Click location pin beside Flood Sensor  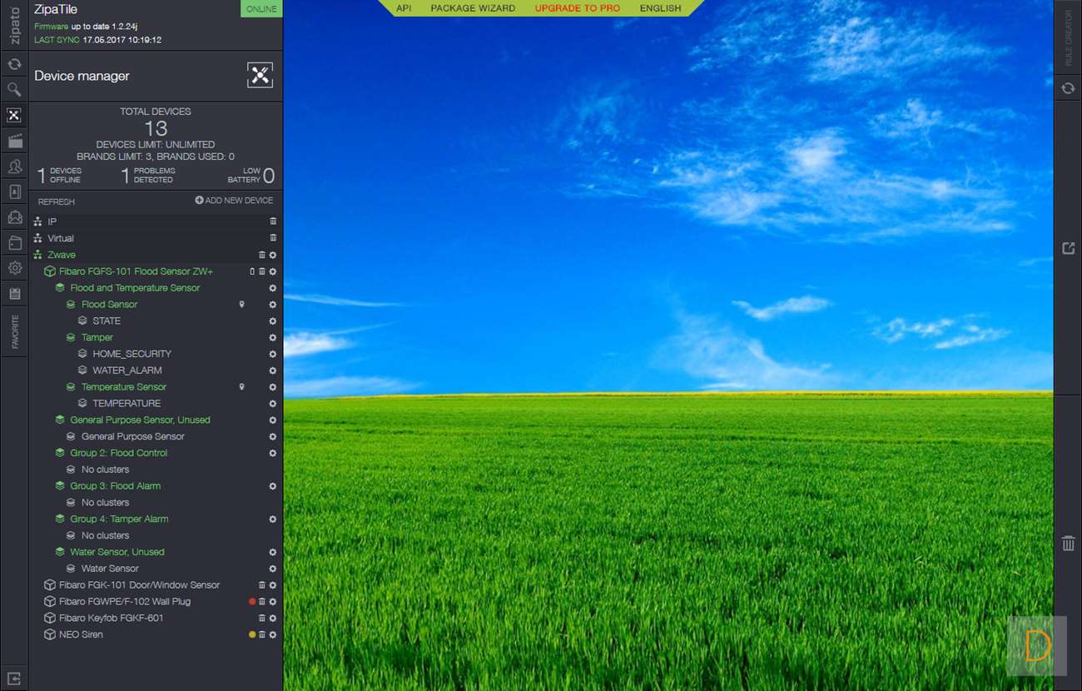[242, 305]
